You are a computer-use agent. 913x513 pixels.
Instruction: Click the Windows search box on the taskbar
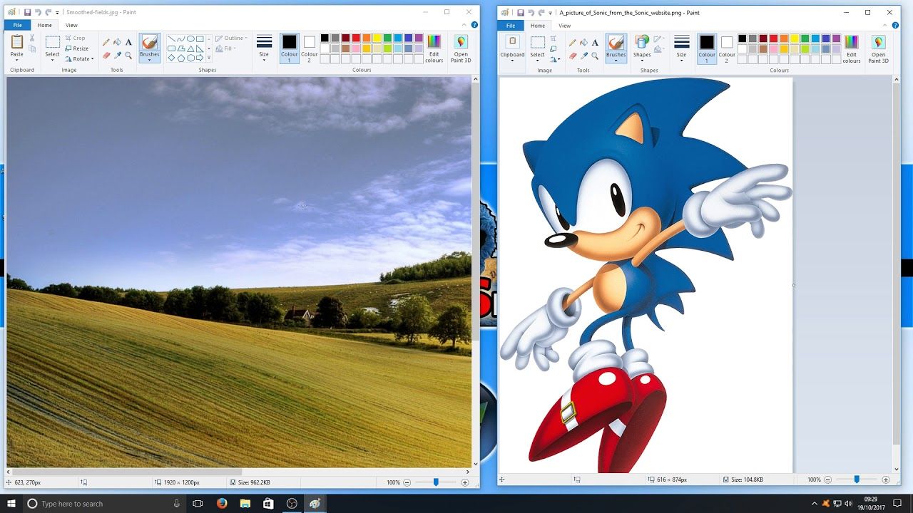point(104,504)
